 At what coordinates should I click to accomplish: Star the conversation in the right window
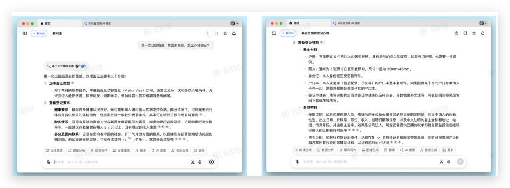point(474,33)
